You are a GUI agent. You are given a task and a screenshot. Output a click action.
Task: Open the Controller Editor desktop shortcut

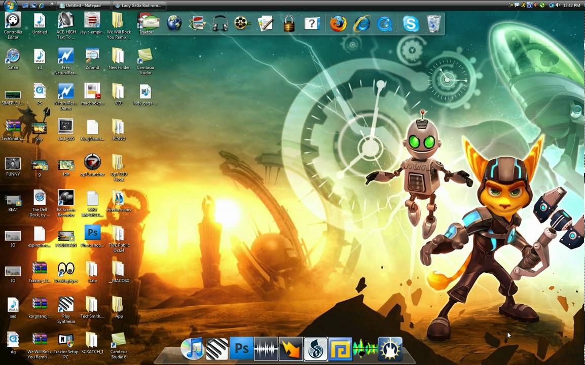click(13, 25)
